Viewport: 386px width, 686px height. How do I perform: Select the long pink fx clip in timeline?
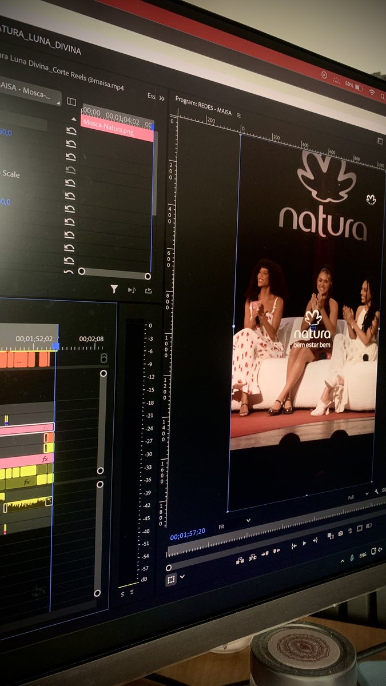27,459
